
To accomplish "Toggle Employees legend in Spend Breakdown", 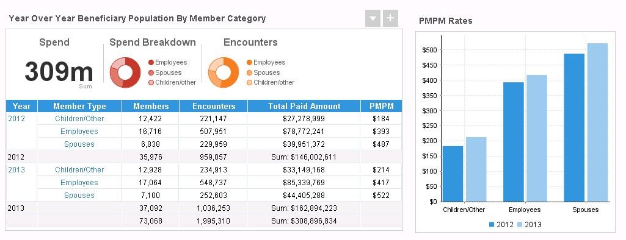I will 167,63.
